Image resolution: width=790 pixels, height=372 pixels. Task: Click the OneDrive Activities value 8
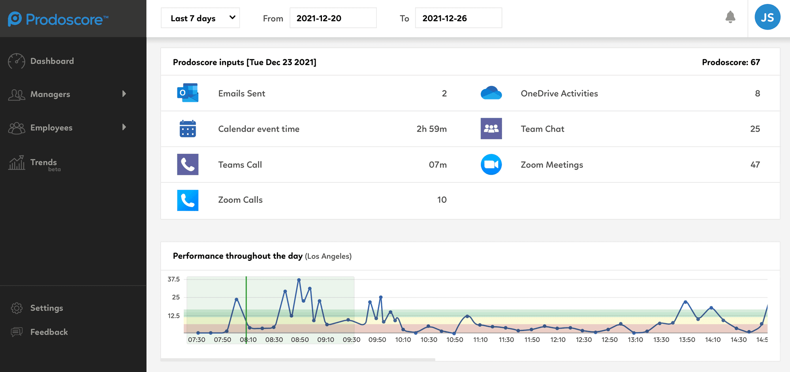click(757, 93)
